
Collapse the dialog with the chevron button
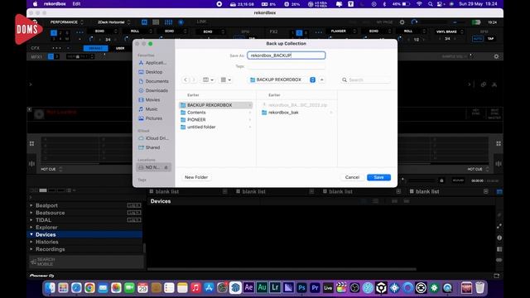[x=322, y=79]
